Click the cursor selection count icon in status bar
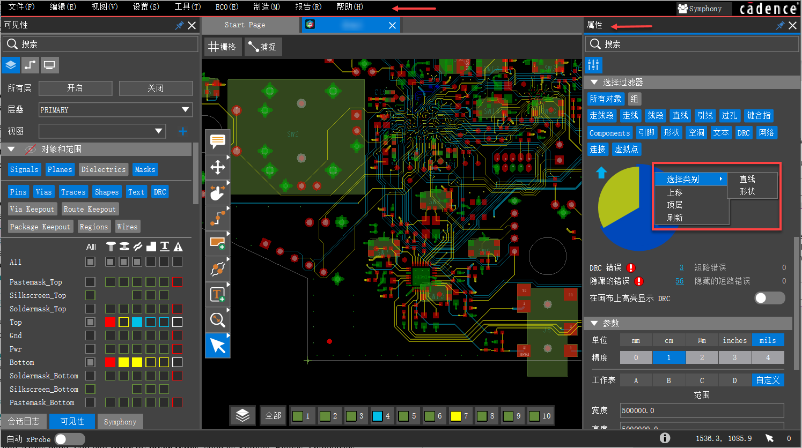 pyautogui.click(x=769, y=438)
